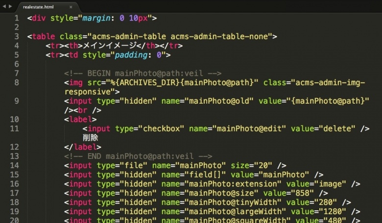The height and width of the screenshot is (223, 382).
Task: Click the right tab navigation arrow
Action: pos(10,6)
